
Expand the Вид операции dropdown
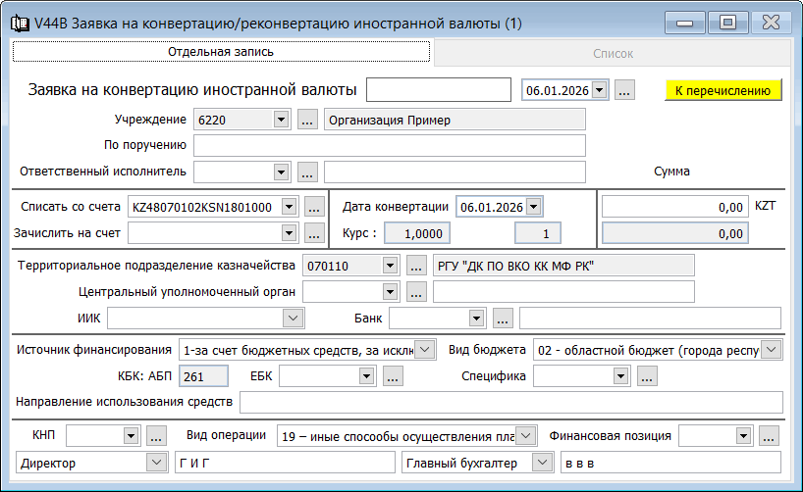tap(526, 435)
